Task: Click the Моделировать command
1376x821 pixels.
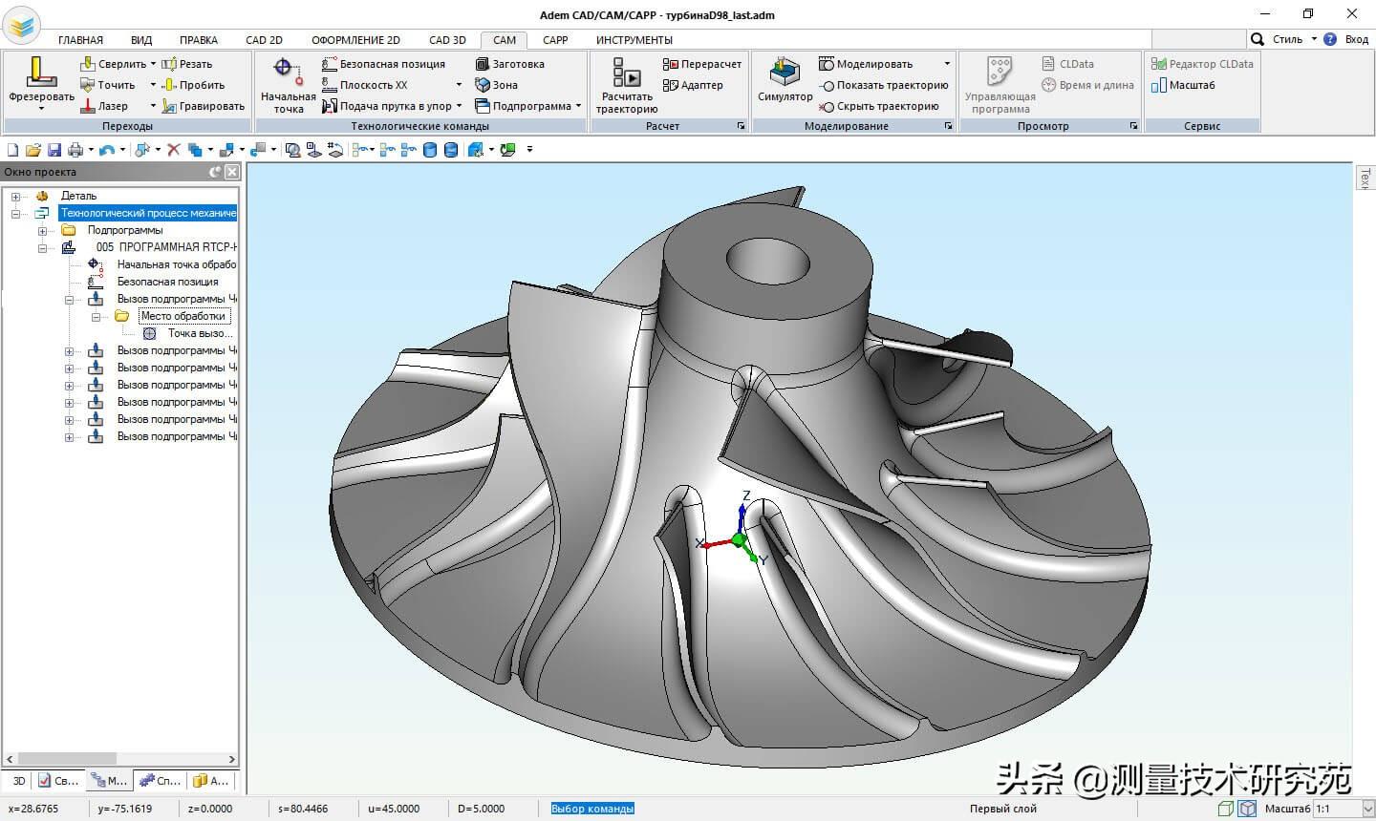Action: (x=866, y=64)
